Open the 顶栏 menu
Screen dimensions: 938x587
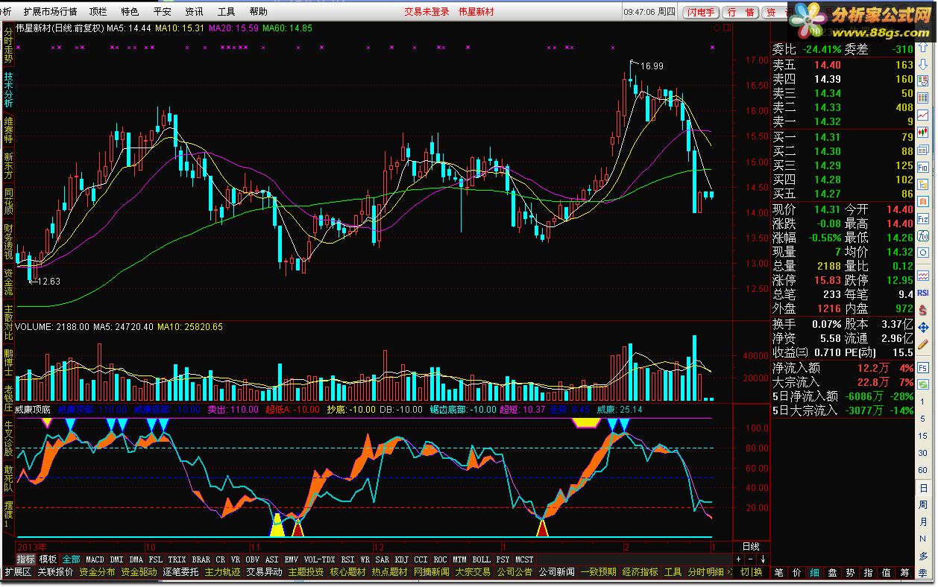pyautogui.click(x=97, y=12)
